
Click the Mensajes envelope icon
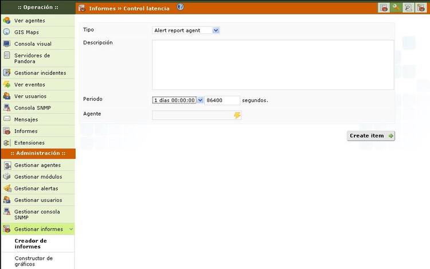tap(7, 119)
